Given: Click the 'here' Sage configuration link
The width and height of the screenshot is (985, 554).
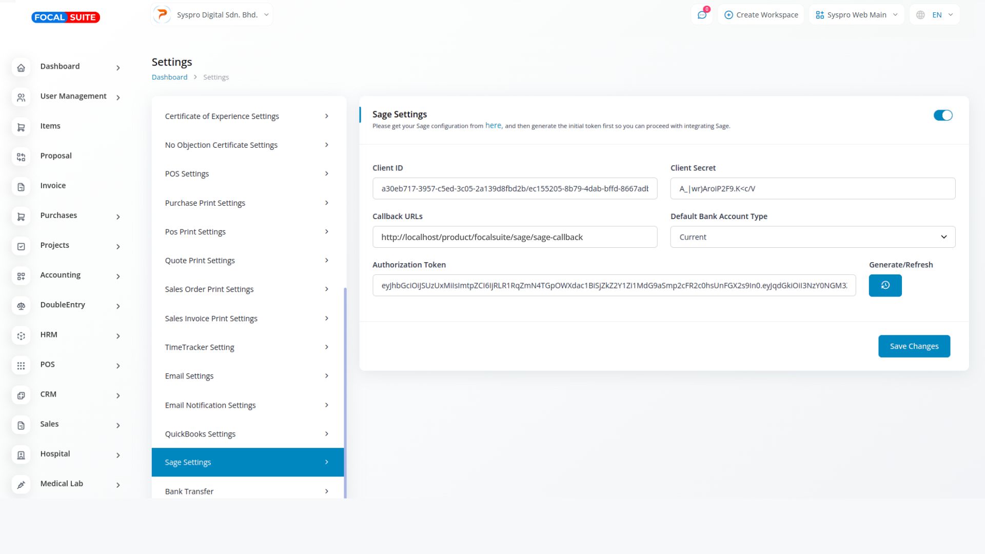Looking at the screenshot, I should click(x=493, y=126).
